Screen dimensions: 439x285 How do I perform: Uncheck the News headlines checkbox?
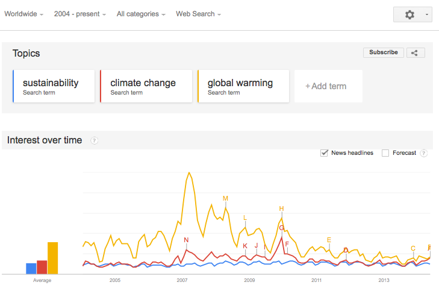point(324,153)
